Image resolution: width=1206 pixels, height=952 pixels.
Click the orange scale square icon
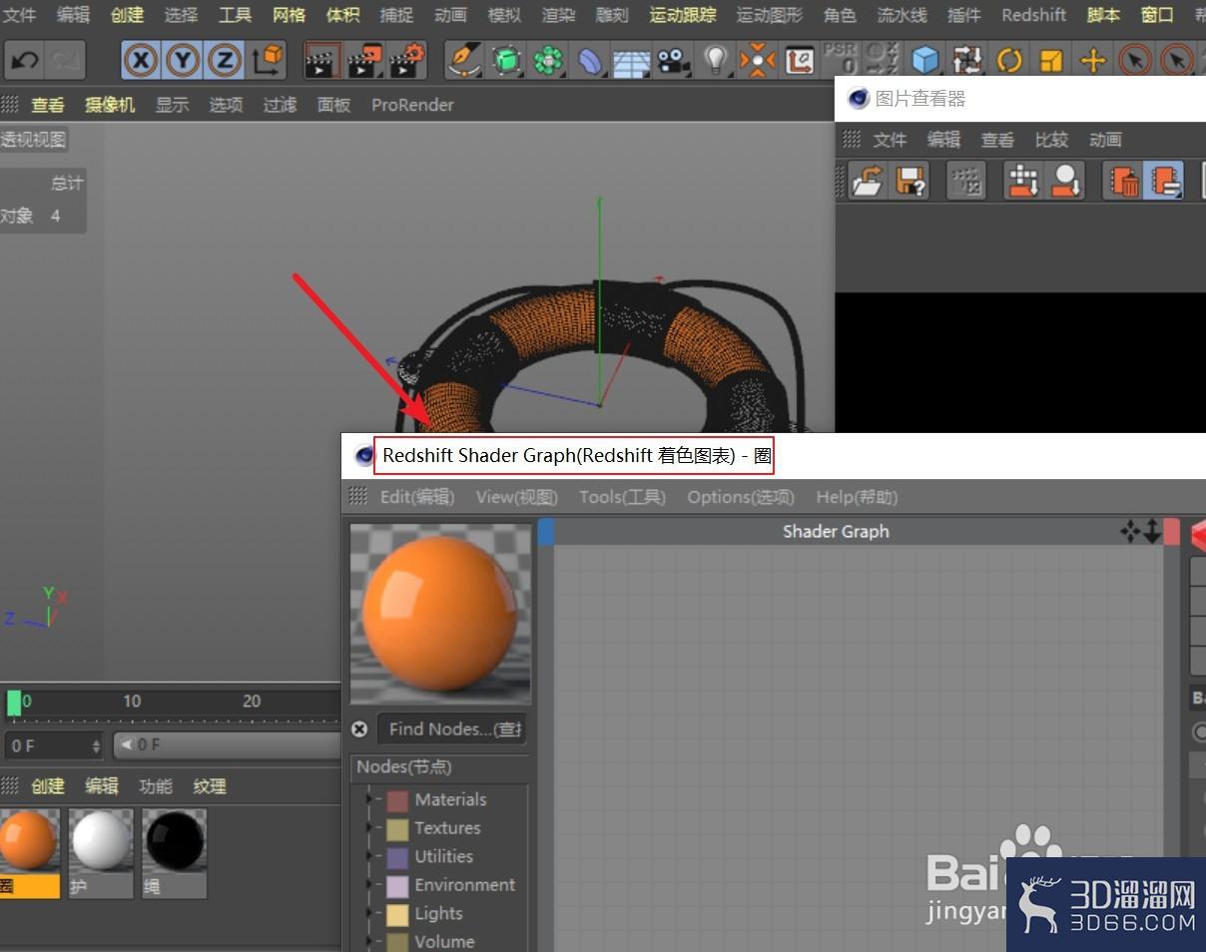point(1051,61)
